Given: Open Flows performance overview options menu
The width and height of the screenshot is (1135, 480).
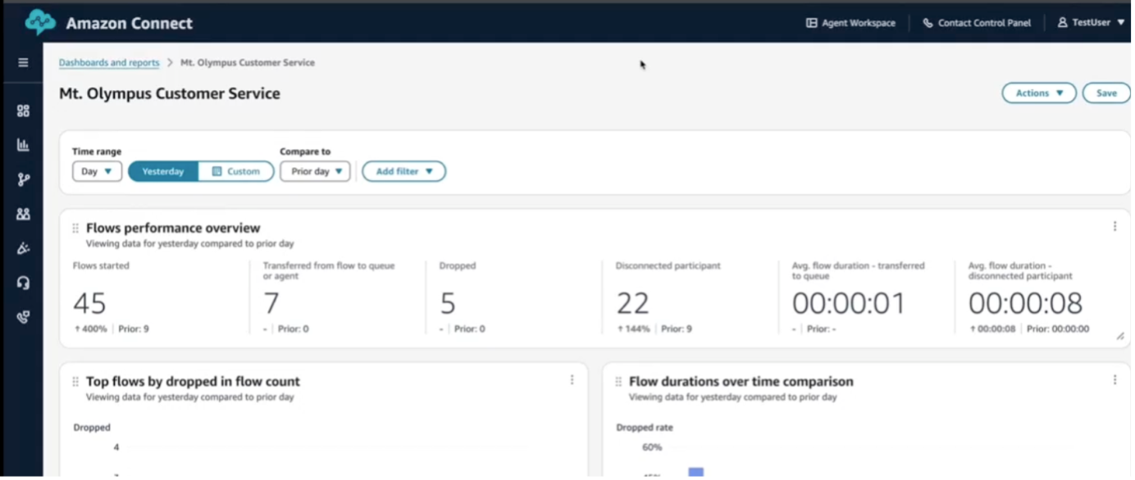Looking at the screenshot, I should tap(1114, 226).
